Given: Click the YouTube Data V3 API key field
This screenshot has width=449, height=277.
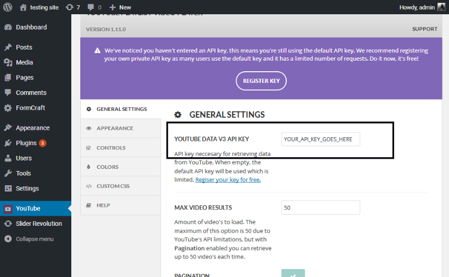Looking at the screenshot, I should (x=321, y=139).
